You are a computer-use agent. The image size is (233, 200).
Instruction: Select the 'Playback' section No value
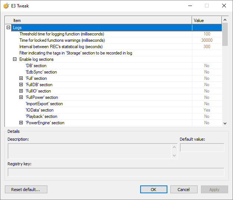point(207,116)
